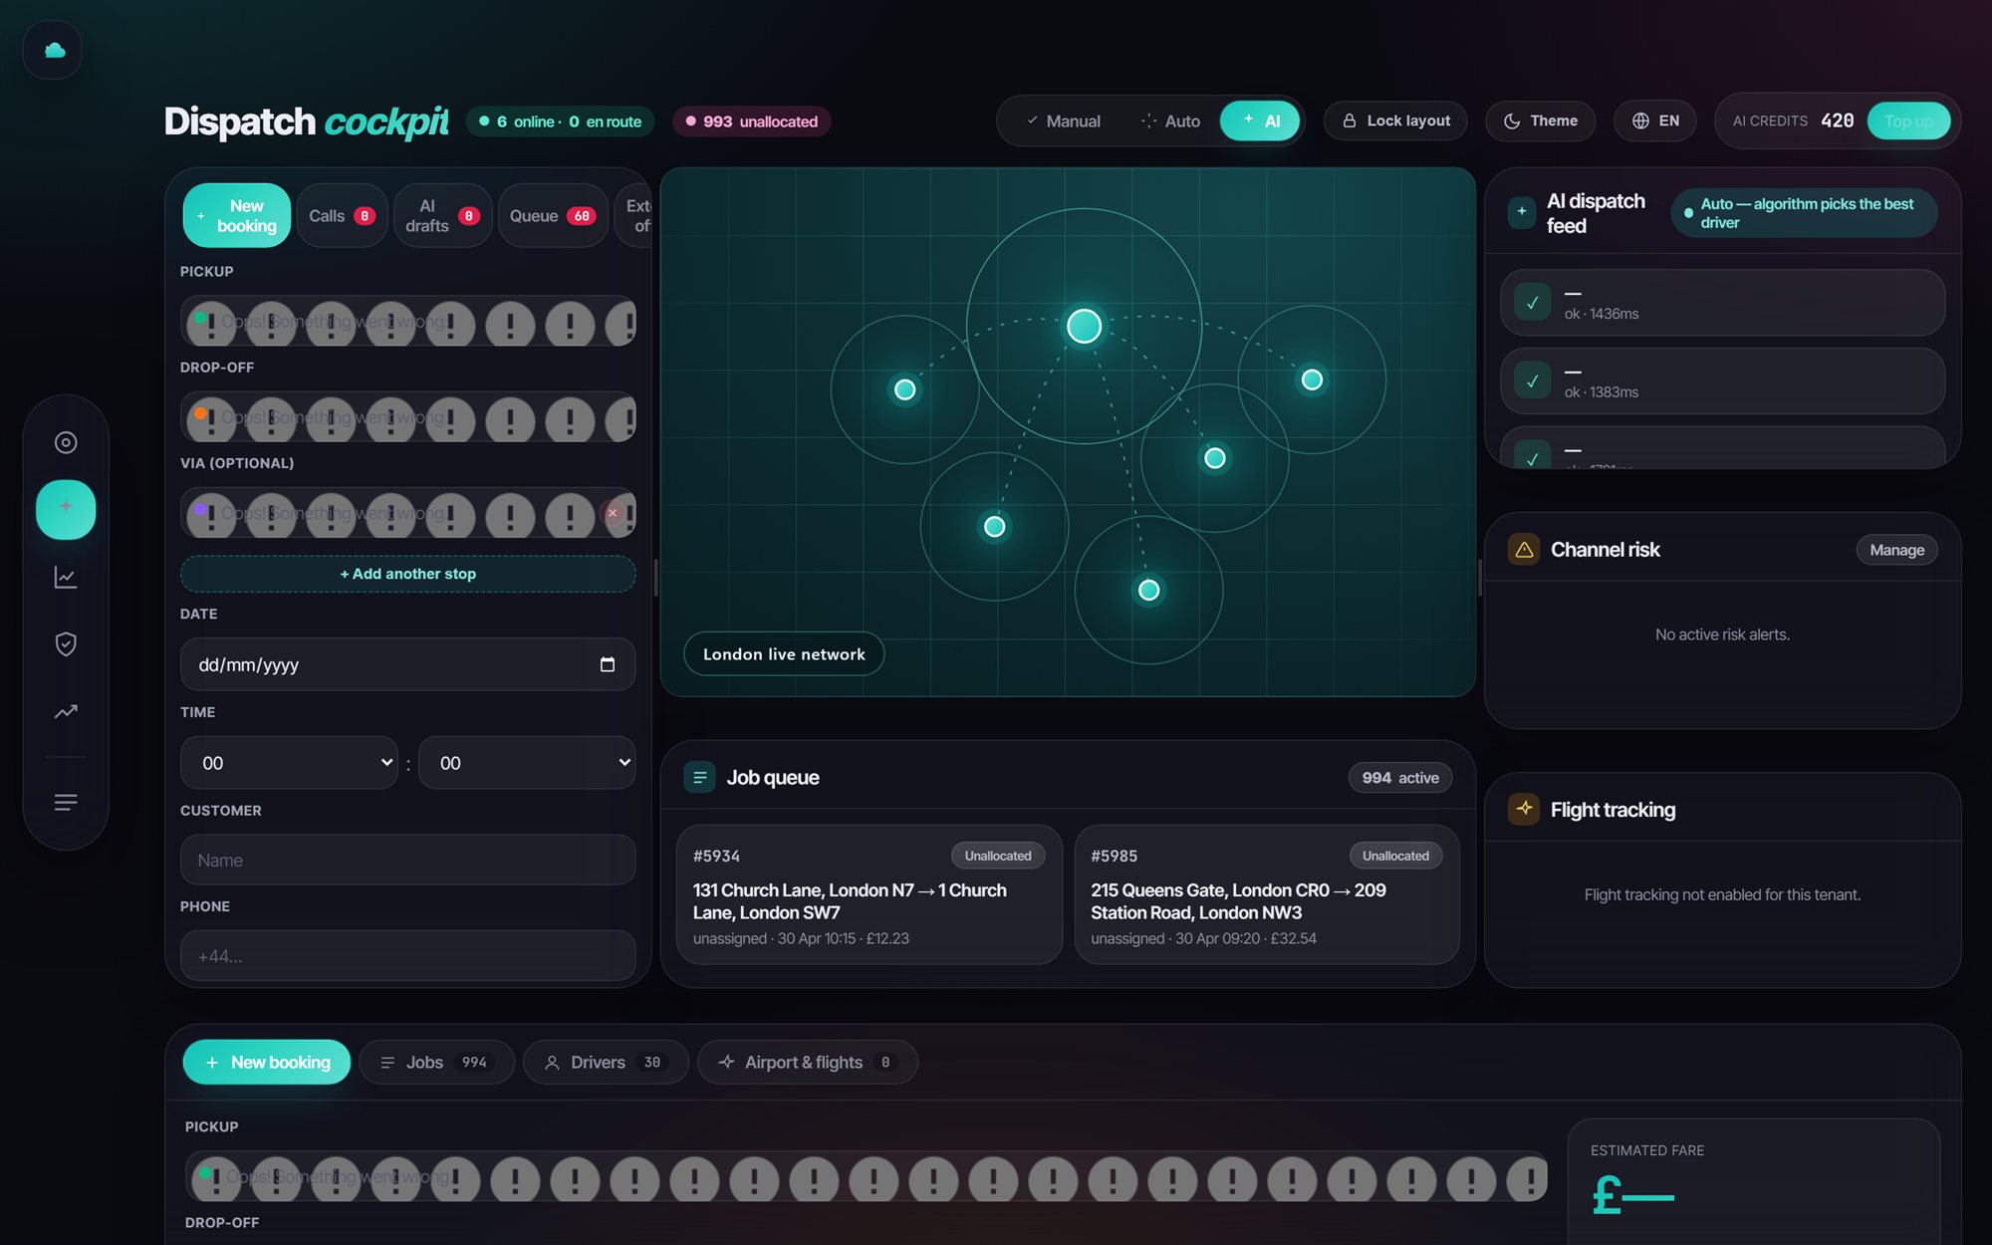Switch dispatch mode to Manual
Image resolution: width=1992 pixels, height=1245 pixels.
click(x=1064, y=121)
